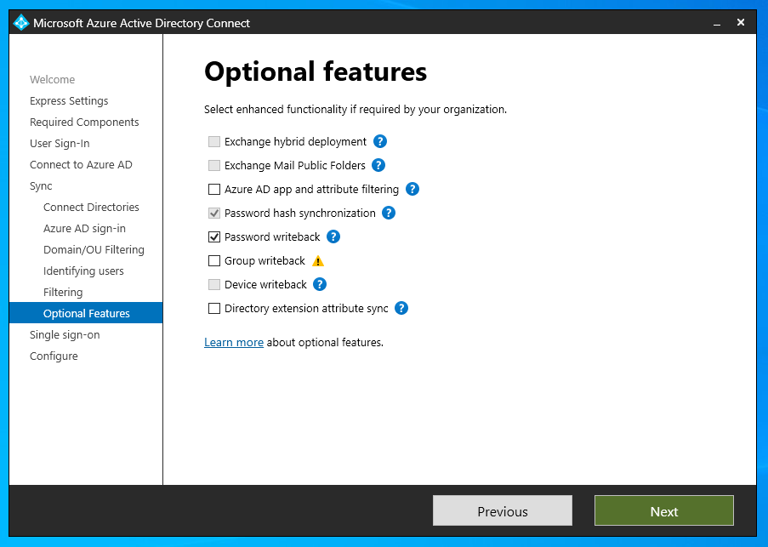The width and height of the screenshot is (768, 547).
Task: Go to the Single sign-on step
Action: 65,335
